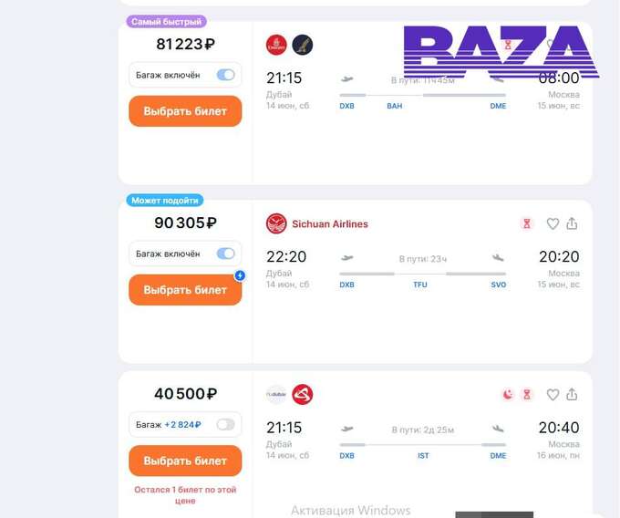620x518 pixels.
Task: Click the Sichuan Airlines logo
Action: pos(276,223)
